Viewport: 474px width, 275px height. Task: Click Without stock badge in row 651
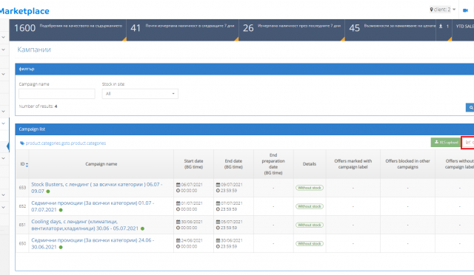pos(310,225)
